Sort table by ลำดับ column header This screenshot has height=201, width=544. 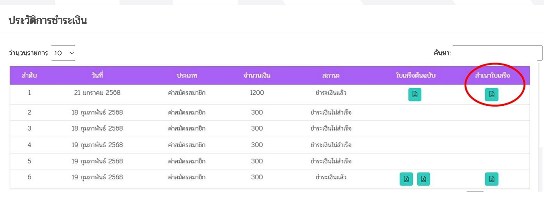pos(29,75)
